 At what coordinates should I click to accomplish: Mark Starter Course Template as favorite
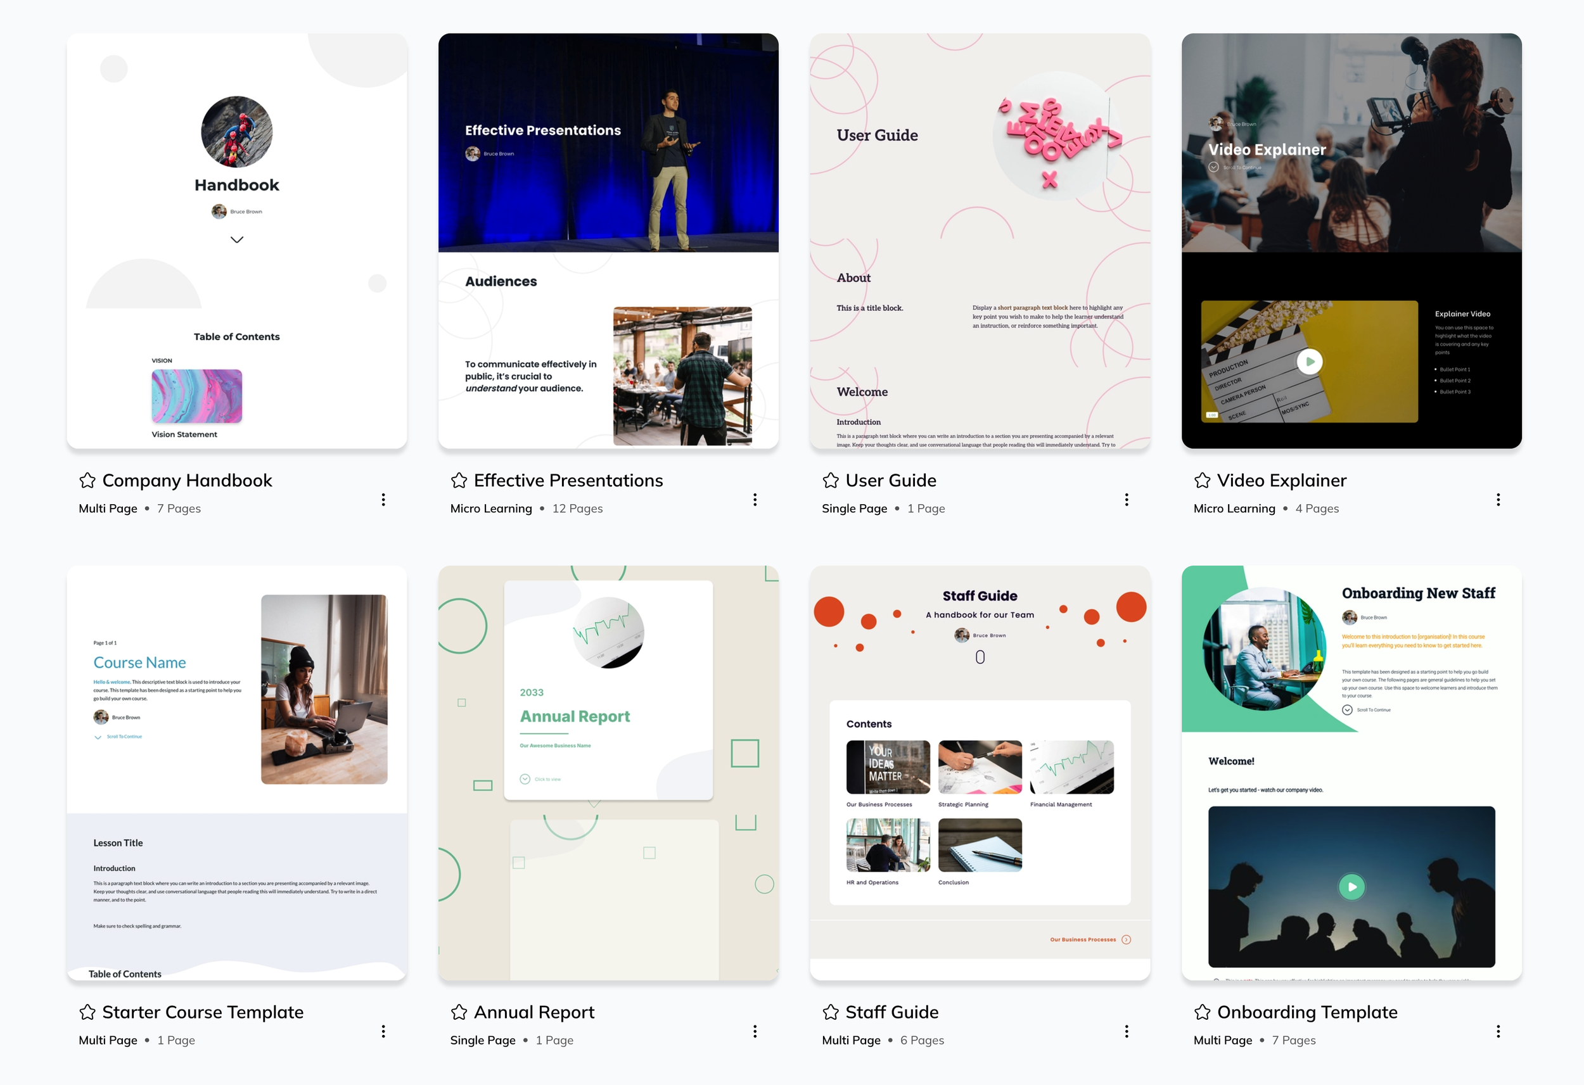tap(87, 1012)
